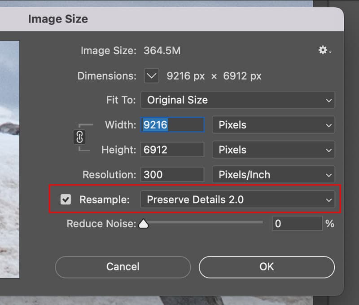This screenshot has width=359, height=305.
Task: Toggle the constrain proportions chain link
Action: pos(79,137)
